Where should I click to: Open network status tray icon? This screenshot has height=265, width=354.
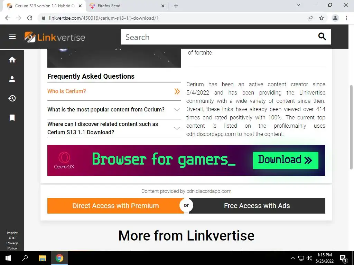click(301, 258)
